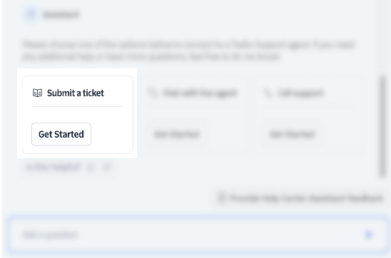Click the Assistant avatar icon at top
The image size is (391, 258).
31,14
